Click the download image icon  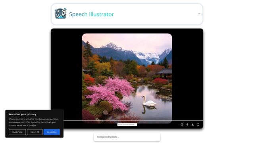coord(192,124)
